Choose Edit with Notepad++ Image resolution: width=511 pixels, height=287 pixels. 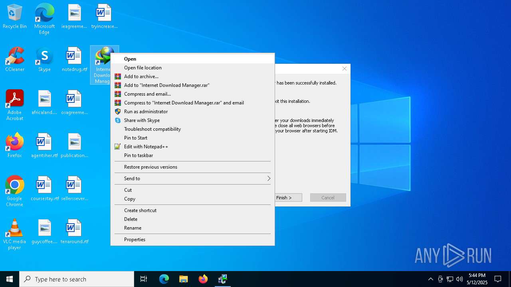(192, 147)
